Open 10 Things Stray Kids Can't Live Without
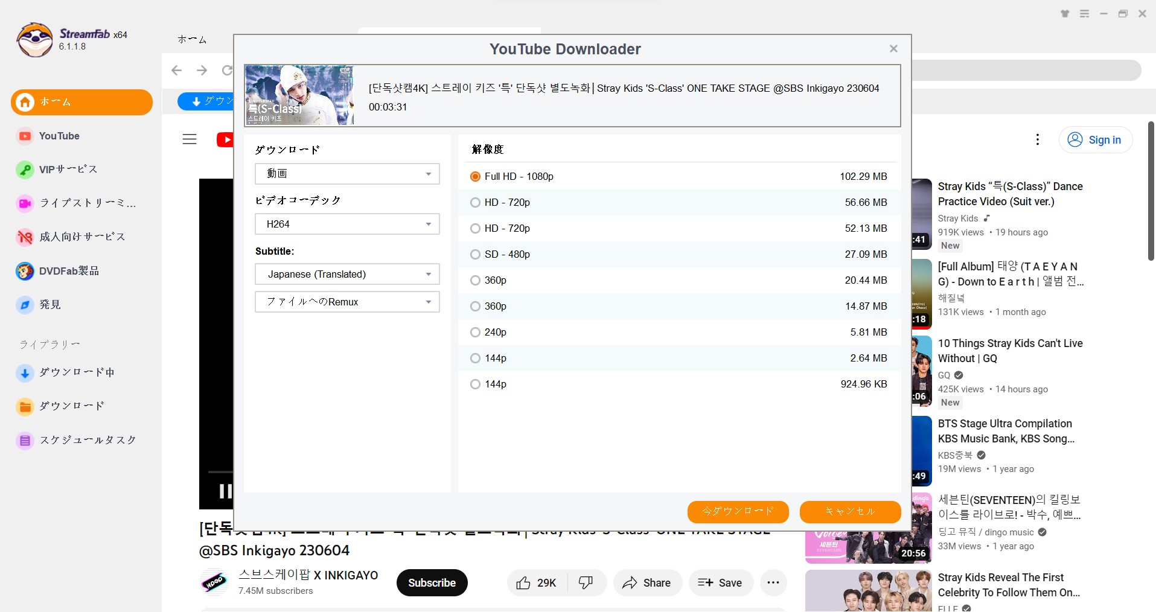The image size is (1156, 612). point(1010,351)
